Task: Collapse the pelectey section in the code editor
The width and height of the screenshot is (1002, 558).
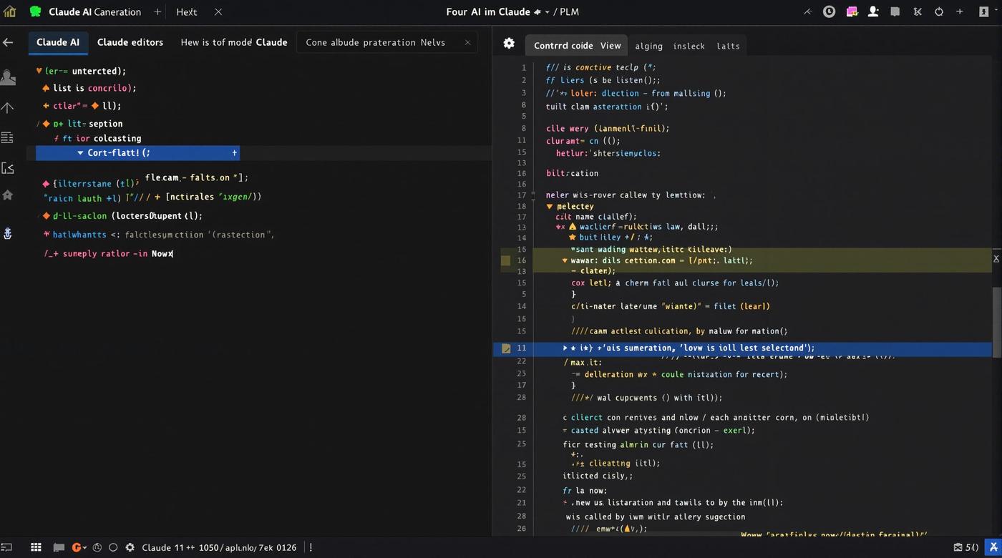Action: coord(550,205)
